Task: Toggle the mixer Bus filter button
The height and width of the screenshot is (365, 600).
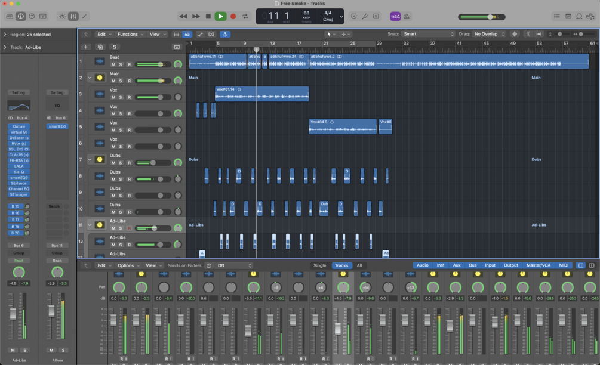Action: (x=473, y=265)
